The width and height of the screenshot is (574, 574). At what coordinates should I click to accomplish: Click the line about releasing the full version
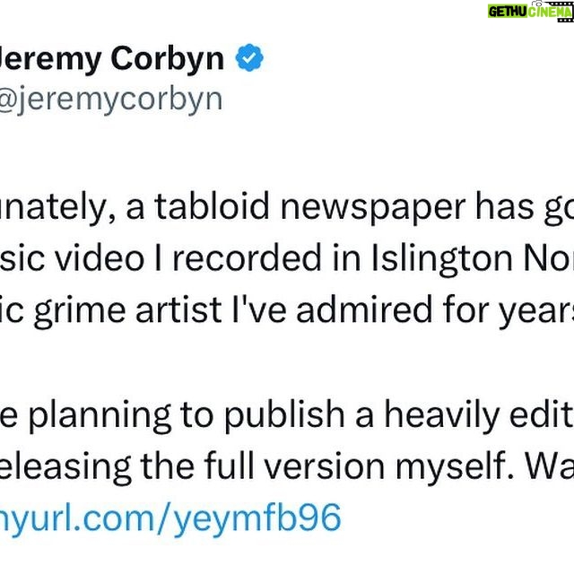click(287, 467)
